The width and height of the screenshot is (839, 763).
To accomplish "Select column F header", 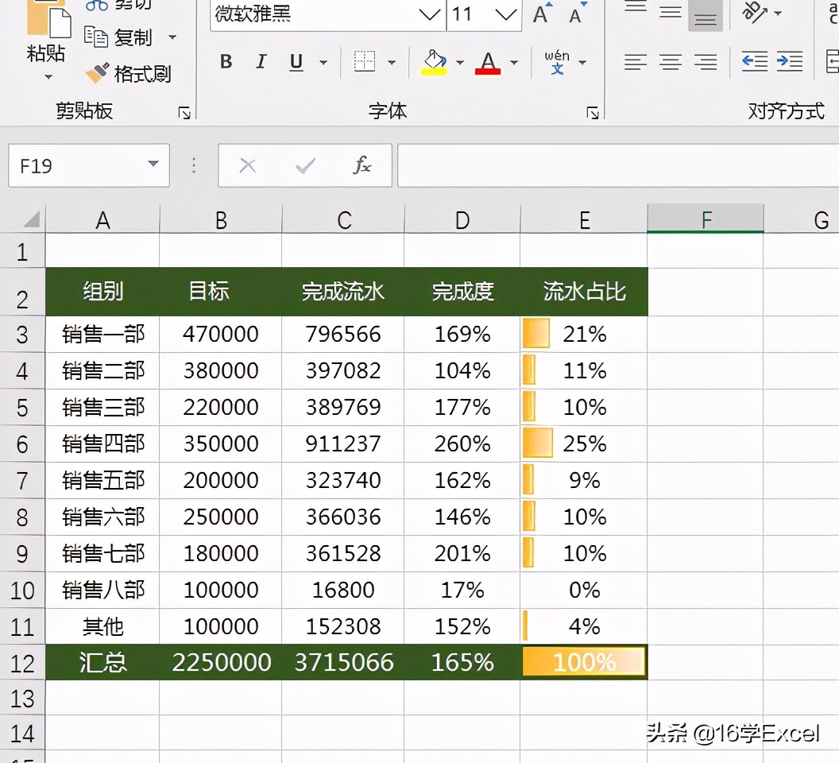I will (706, 220).
